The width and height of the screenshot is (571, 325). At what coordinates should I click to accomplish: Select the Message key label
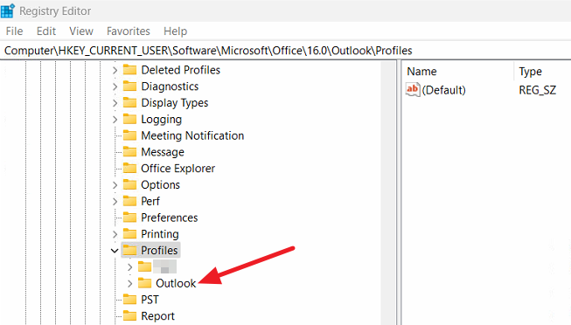click(x=163, y=152)
